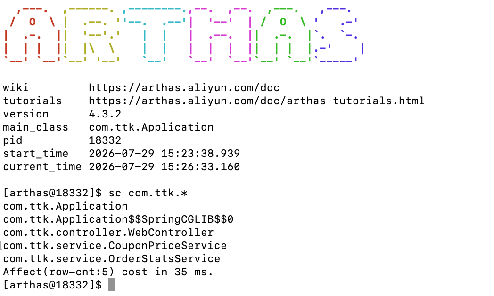Click the OrderStatsService class line
Viewport: 494px width, 296px height.
112,259
